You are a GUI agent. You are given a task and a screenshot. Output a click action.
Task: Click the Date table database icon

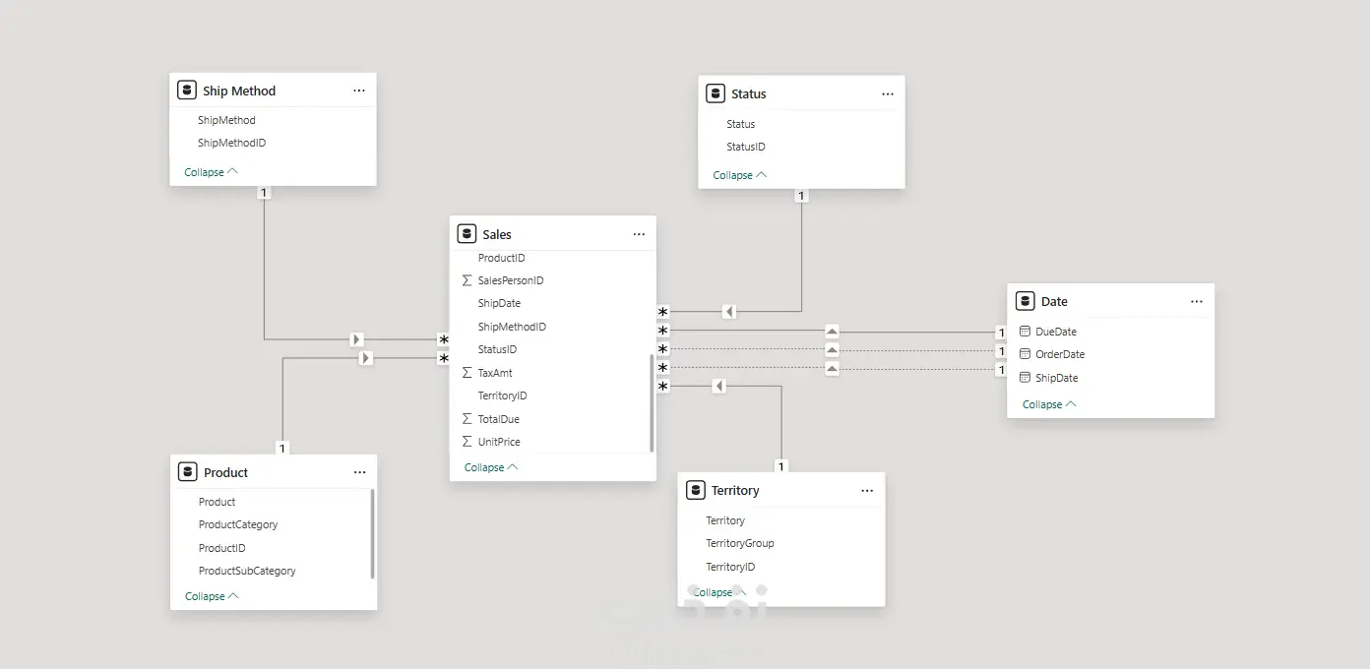(1025, 301)
